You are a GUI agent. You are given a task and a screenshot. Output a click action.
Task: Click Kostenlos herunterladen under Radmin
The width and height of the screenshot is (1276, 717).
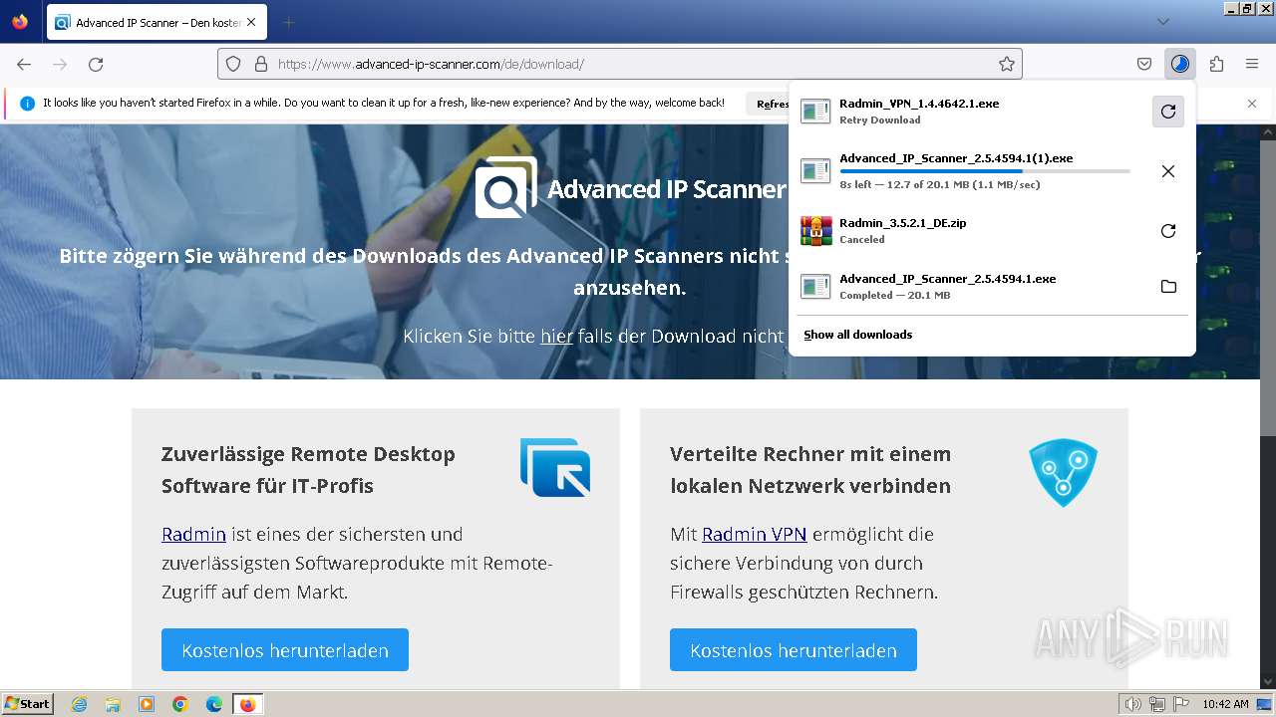click(285, 649)
